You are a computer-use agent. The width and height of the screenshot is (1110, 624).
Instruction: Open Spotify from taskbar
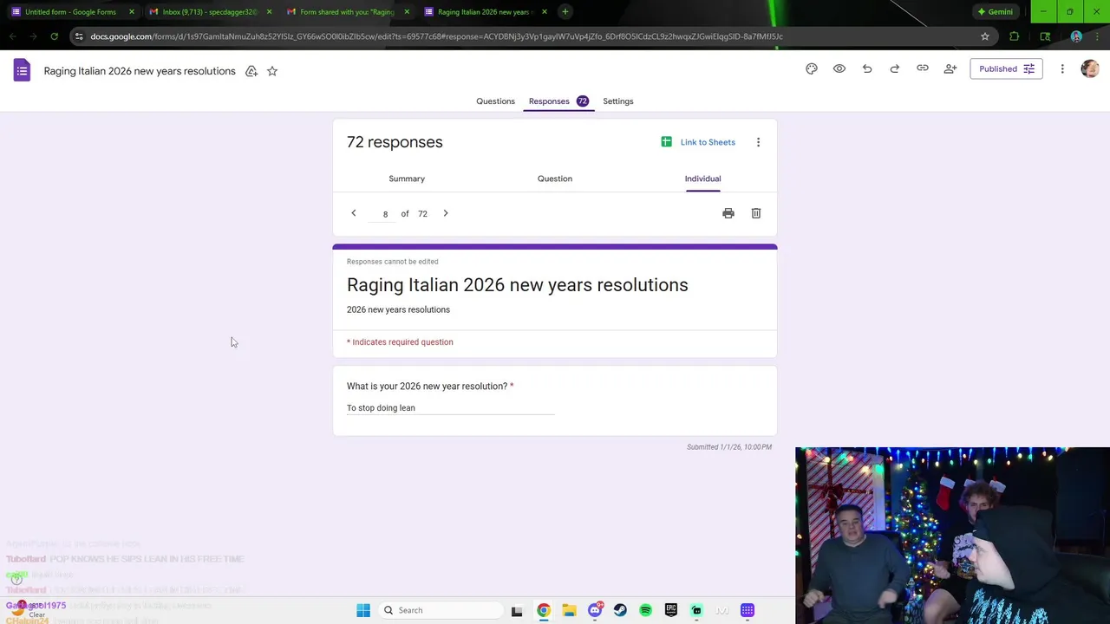coord(645,610)
